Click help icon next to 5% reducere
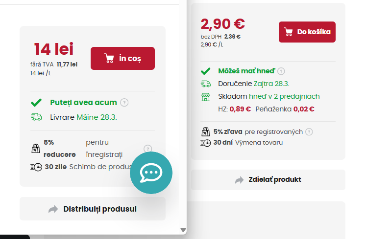This screenshot has height=239, width=366. (148, 149)
